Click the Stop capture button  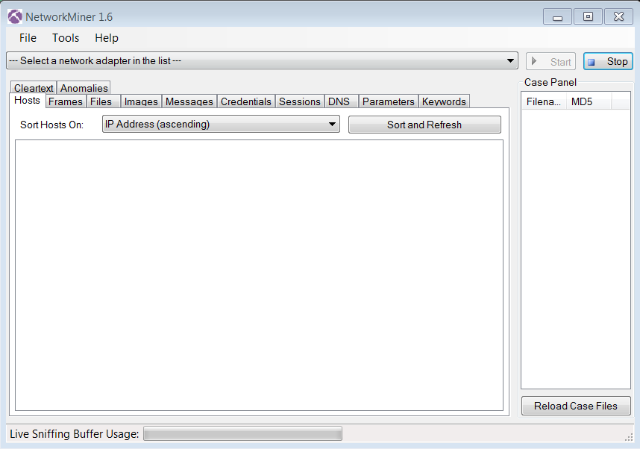click(608, 62)
